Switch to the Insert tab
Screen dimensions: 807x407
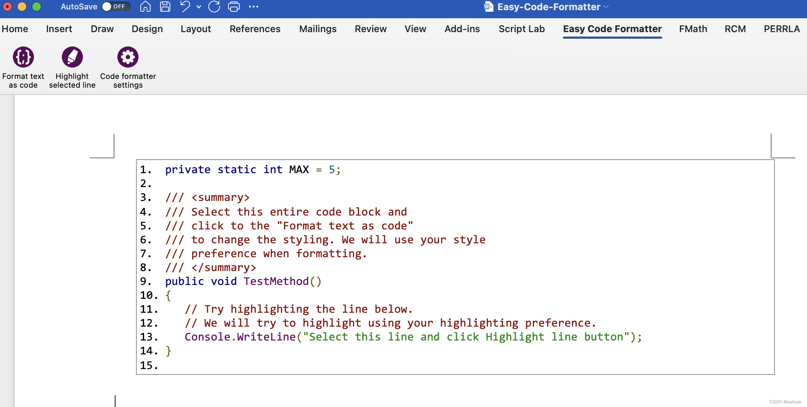(x=59, y=29)
